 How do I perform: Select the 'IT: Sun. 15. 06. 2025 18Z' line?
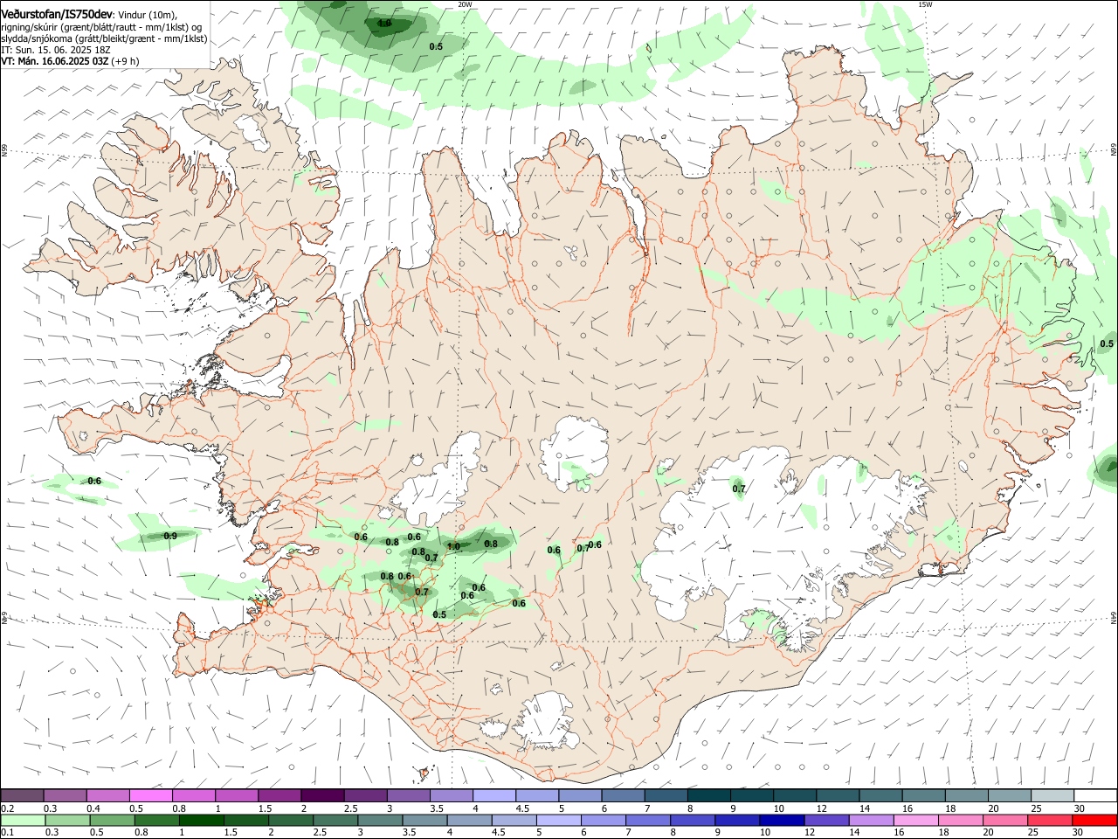pos(55,50)
